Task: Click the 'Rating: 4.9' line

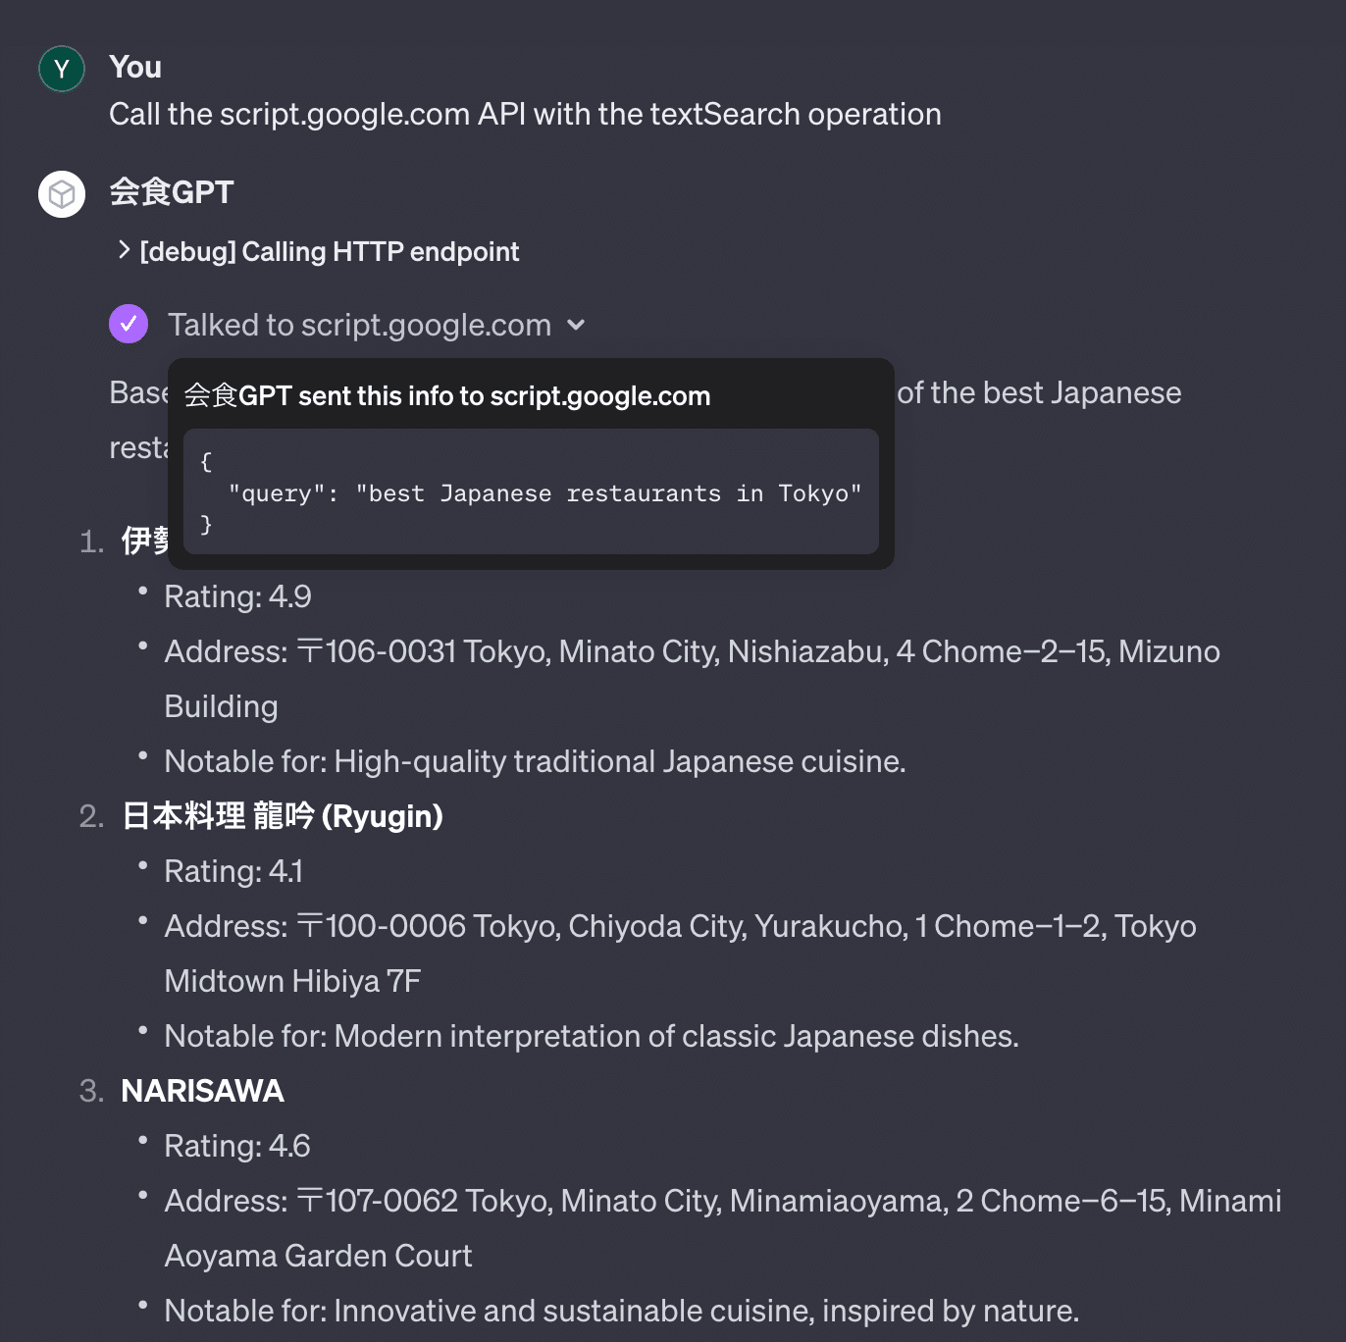Action: (x=237, y=596)
